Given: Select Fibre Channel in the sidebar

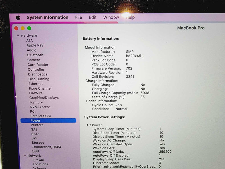Looking at the screenshot, I should click(x=40, y=88).
